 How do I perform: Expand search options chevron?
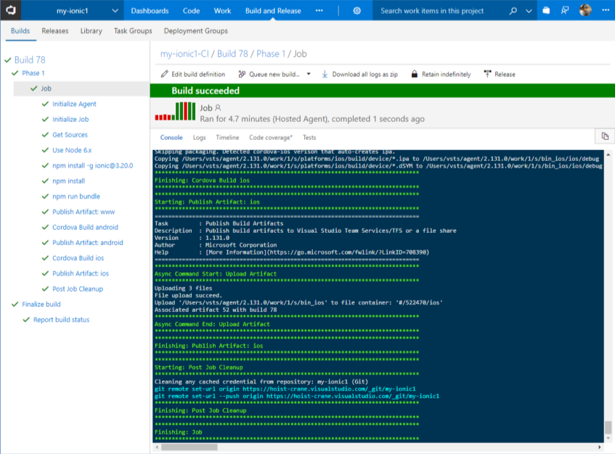pos(529,11)
